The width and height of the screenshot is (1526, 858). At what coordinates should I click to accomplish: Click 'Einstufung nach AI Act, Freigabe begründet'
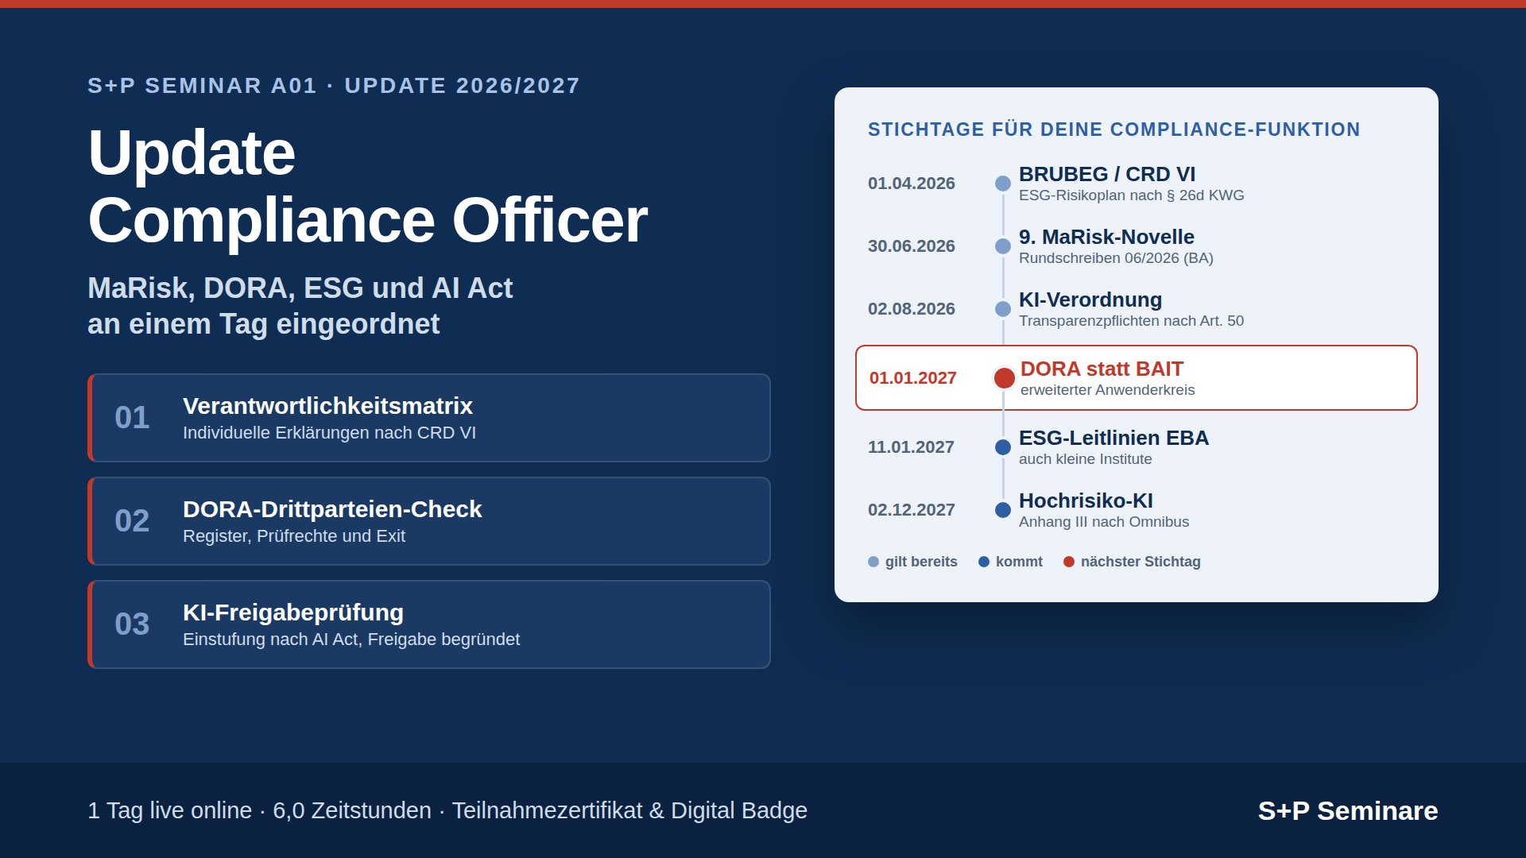[351, 640]
